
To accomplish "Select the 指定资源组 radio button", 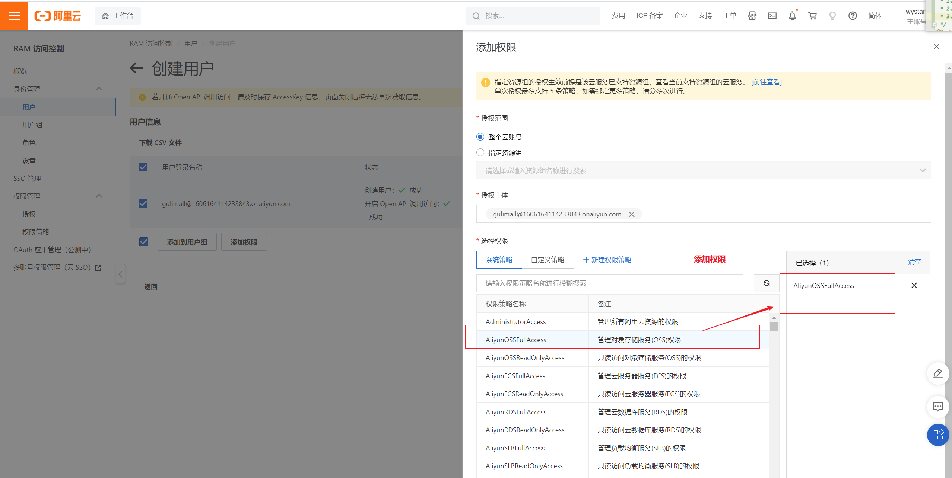I will coord(480,153).
